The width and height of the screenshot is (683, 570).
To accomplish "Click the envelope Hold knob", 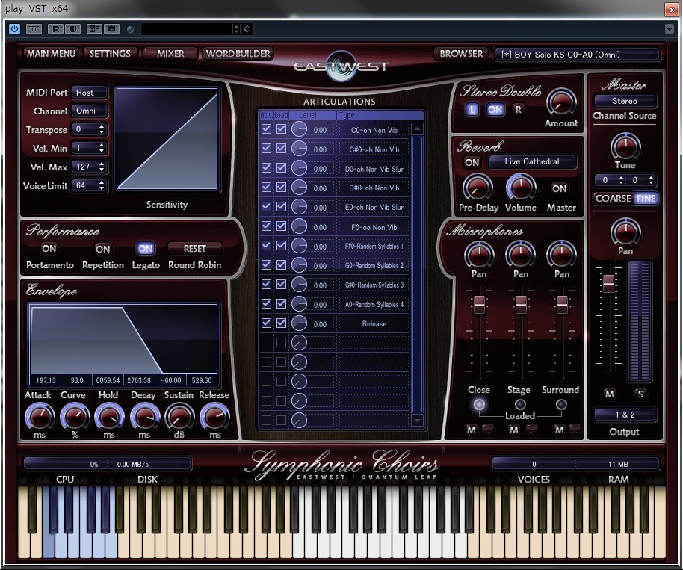I will [109, 416].
